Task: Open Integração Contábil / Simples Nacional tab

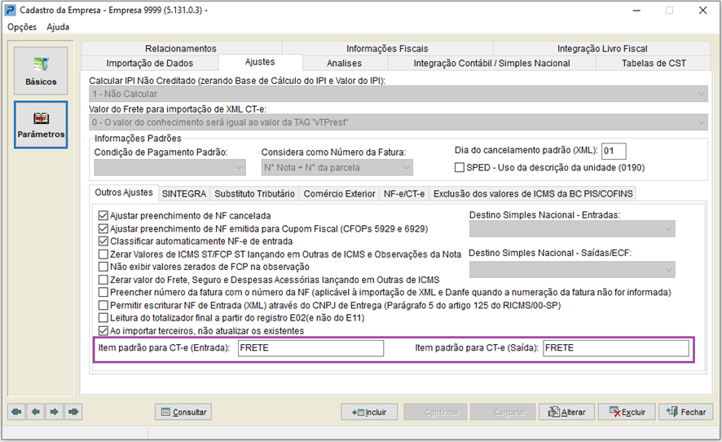Action: 491,63
